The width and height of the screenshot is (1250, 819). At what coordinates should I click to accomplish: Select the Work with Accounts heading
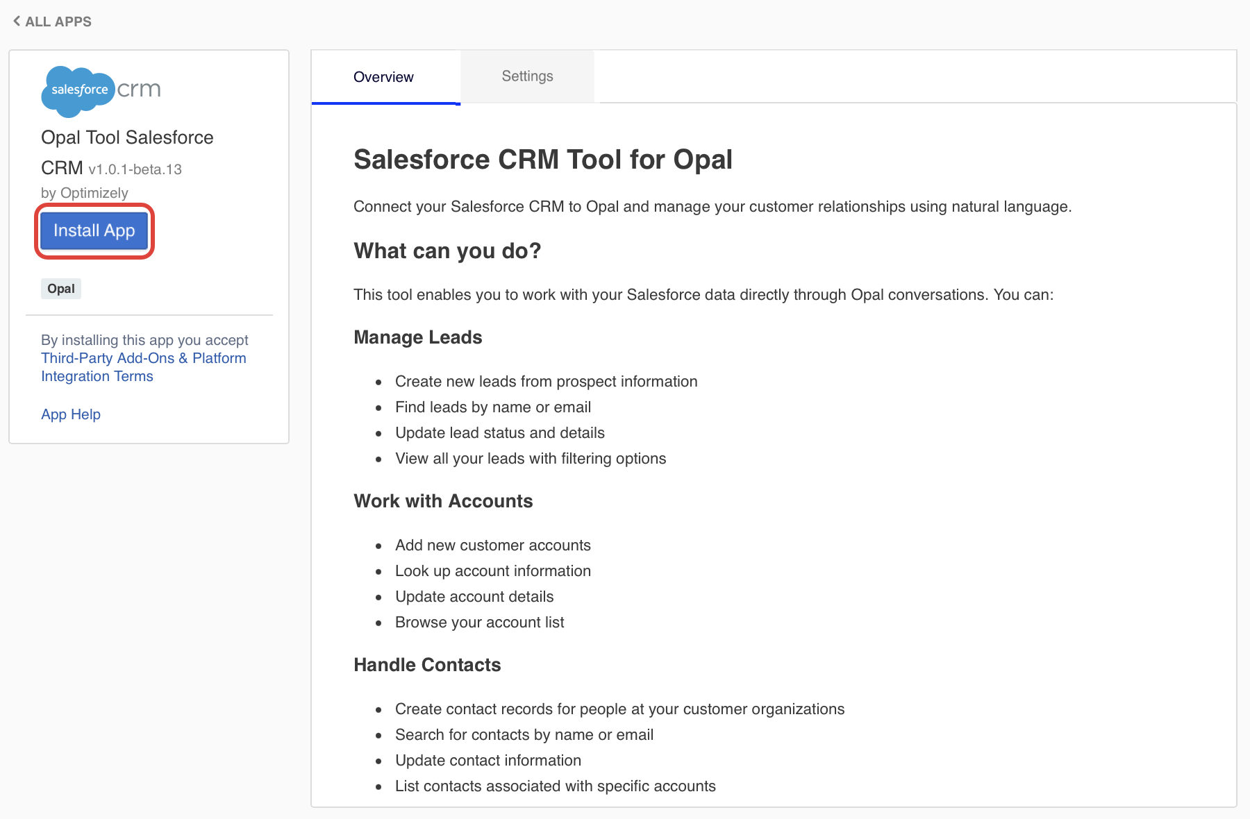pos(443,501)
